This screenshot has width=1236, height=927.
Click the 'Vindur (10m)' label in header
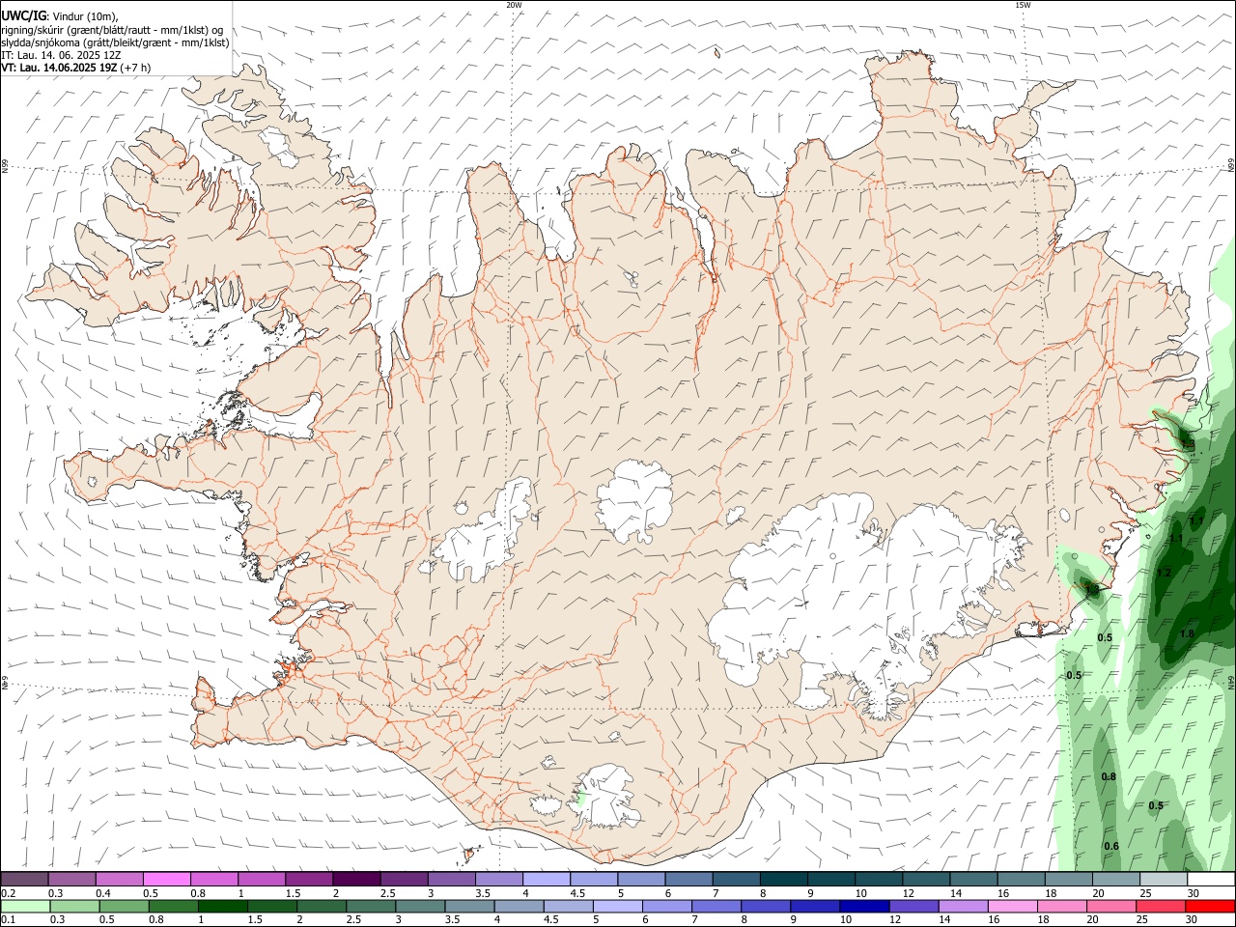click(x=84, y=16)
